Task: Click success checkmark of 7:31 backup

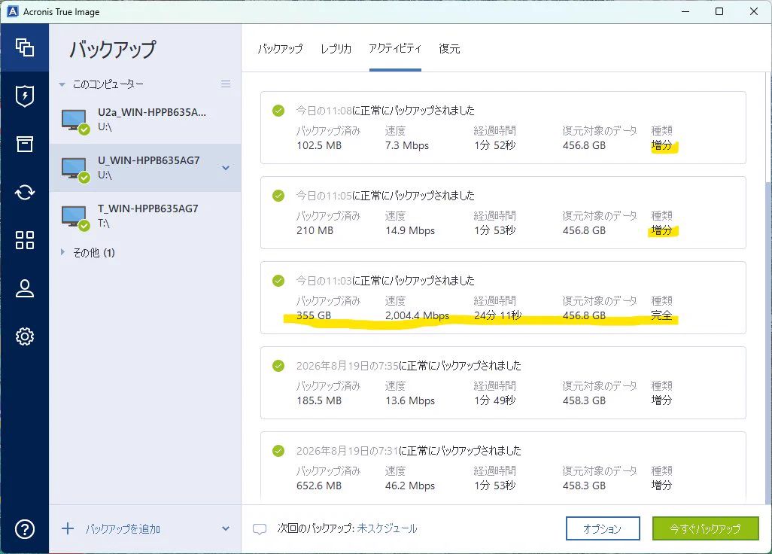Action: coord(278,451)
